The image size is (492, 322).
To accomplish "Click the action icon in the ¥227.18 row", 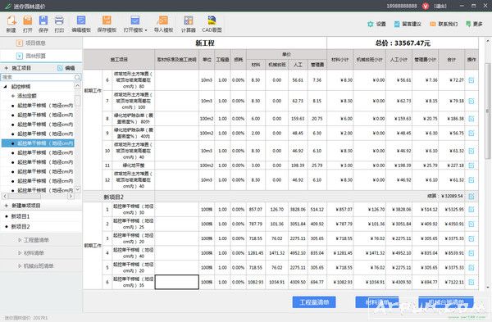I will tap(471, 166).
